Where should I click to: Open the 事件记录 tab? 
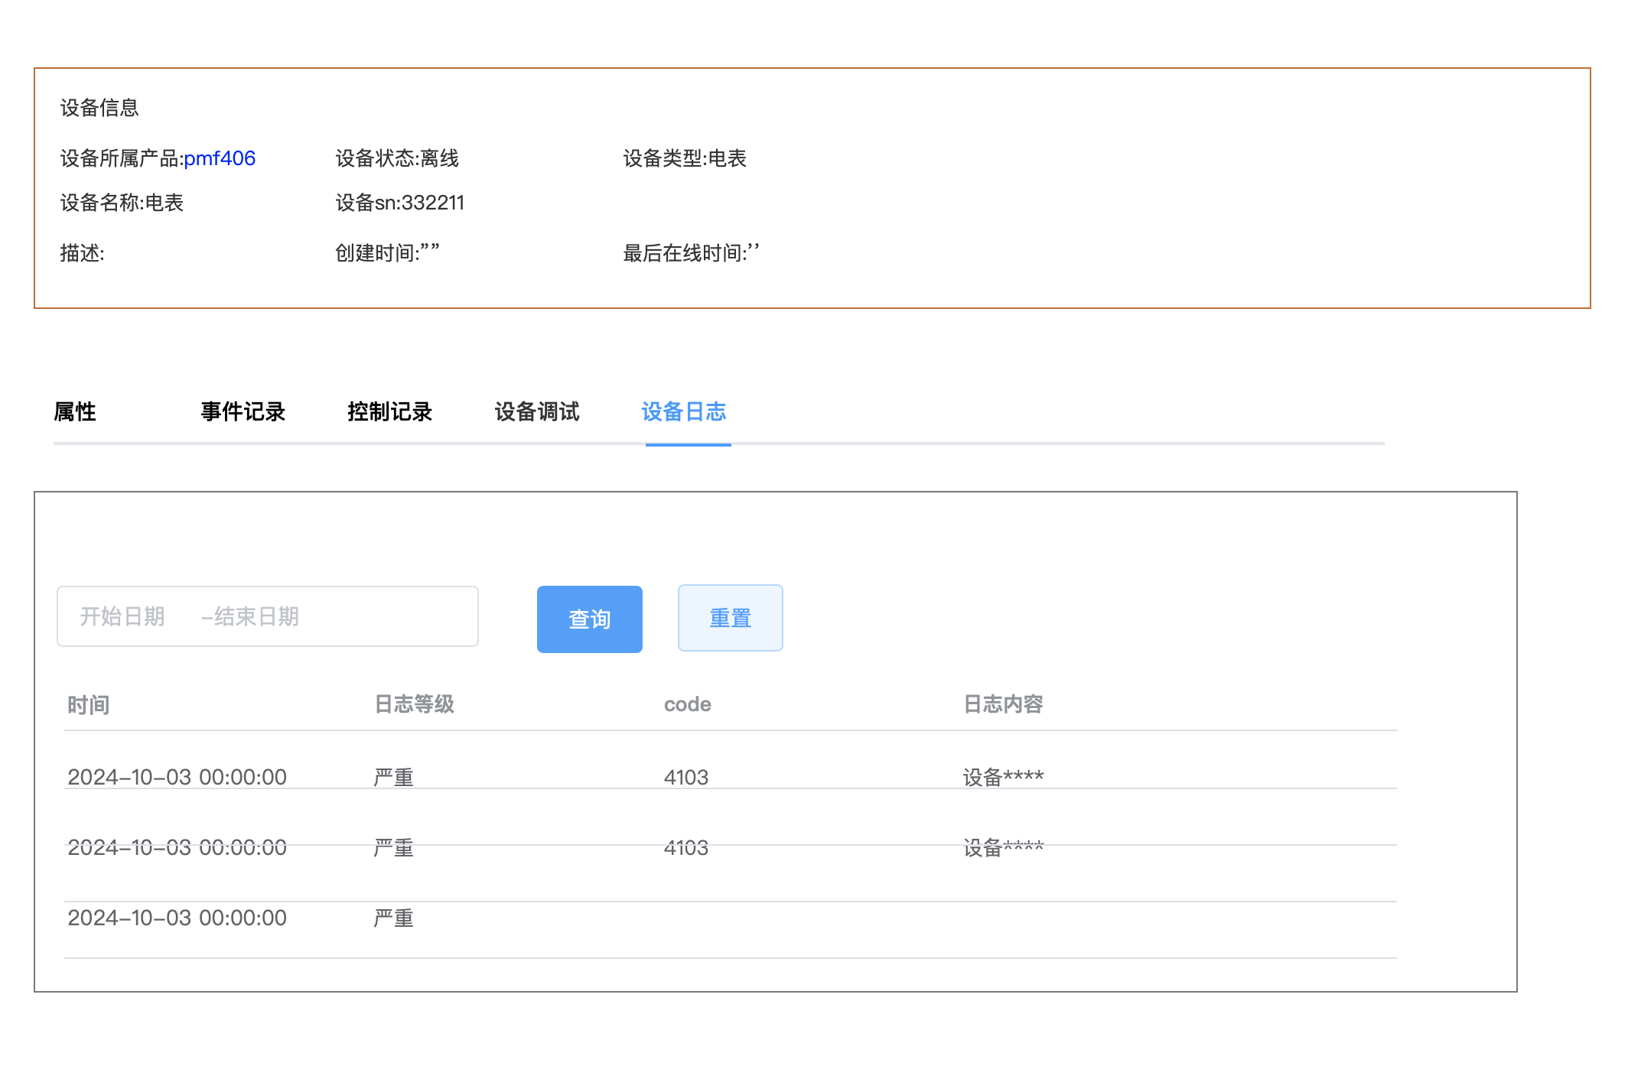click(x=243, y=411)
